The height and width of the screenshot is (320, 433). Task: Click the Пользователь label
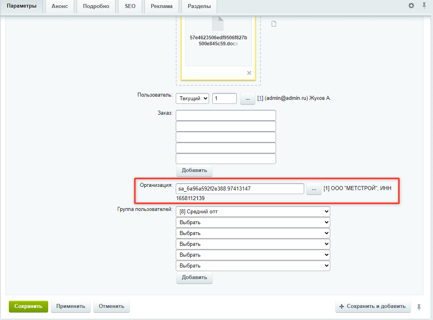(155, 95)
